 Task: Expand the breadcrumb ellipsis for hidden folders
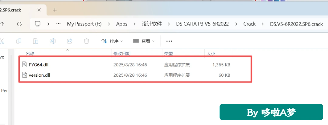pyautogui.click(x=59, y=24)
